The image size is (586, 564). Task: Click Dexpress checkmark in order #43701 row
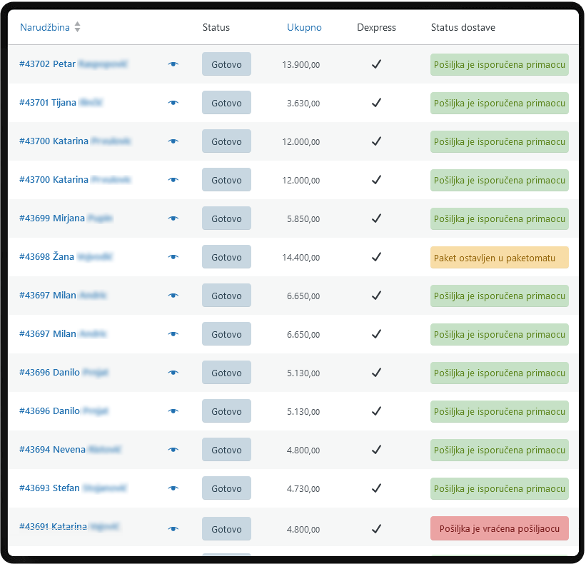click(376, 103)
